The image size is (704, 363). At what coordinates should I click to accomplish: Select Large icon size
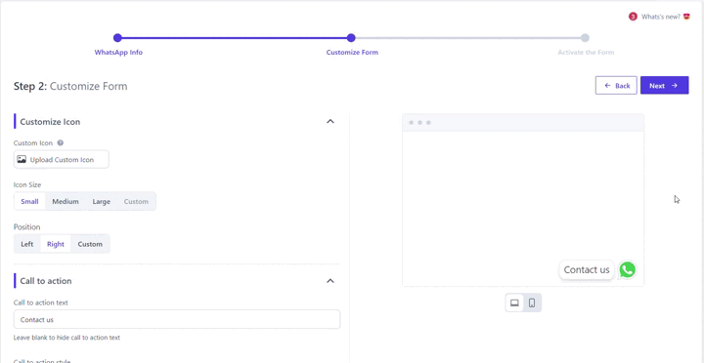click(102, 202)
